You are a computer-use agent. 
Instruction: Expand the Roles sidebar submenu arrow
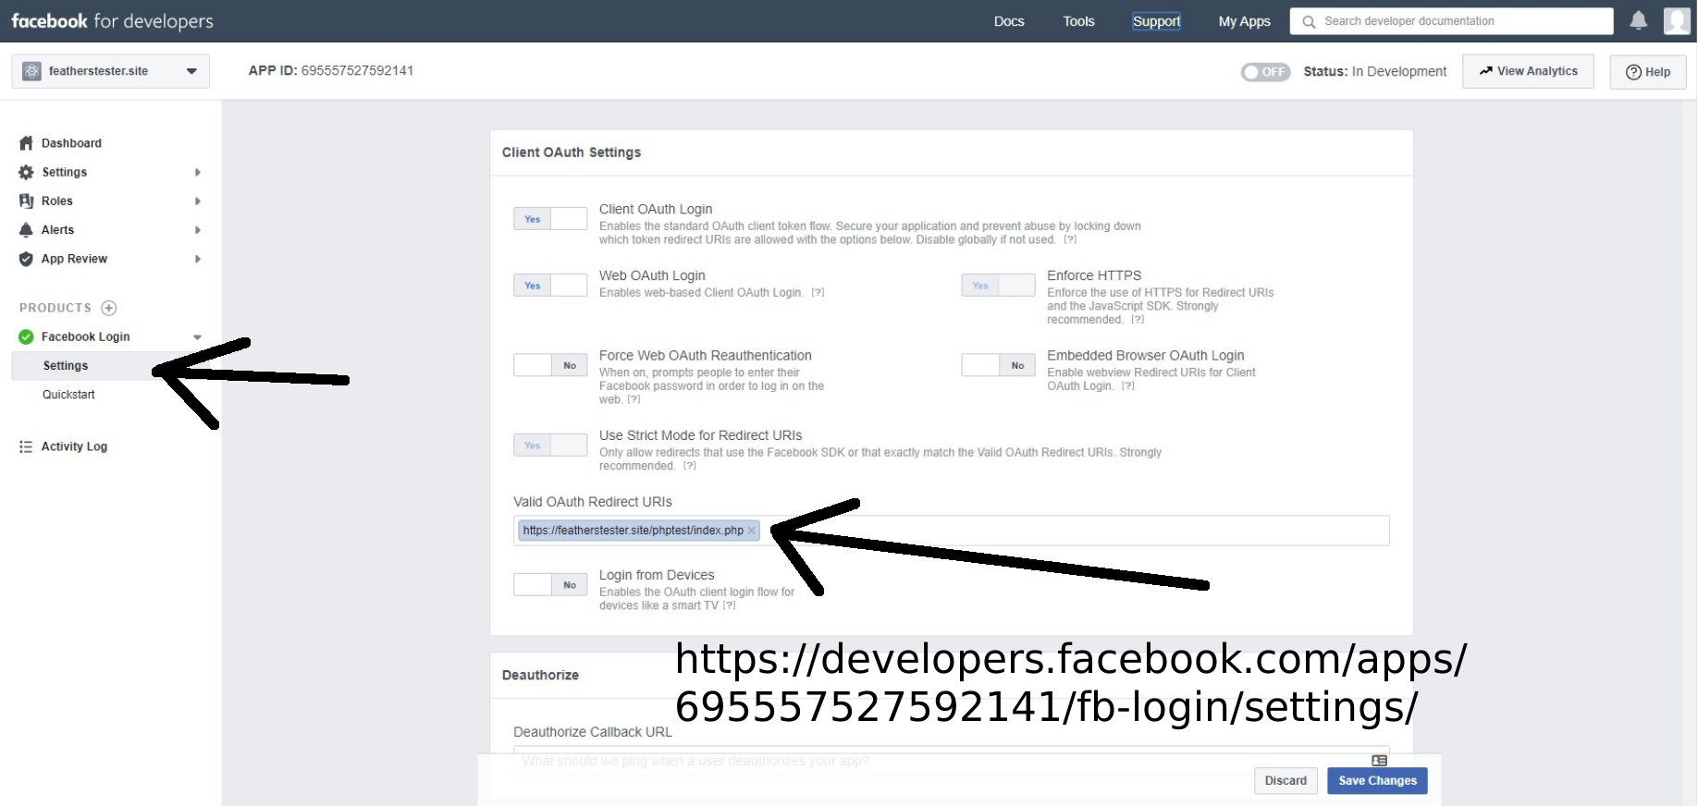197,201
